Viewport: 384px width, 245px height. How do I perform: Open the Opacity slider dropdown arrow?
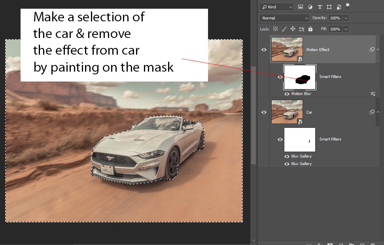(x=346, y=18)
